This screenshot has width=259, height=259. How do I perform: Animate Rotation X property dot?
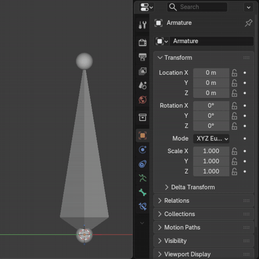(245, 106)
